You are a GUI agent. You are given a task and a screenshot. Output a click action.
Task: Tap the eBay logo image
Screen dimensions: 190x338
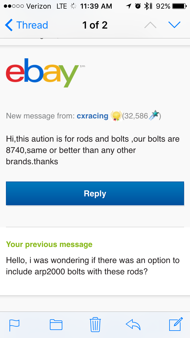pyautogui.click(x=42, y=72)
